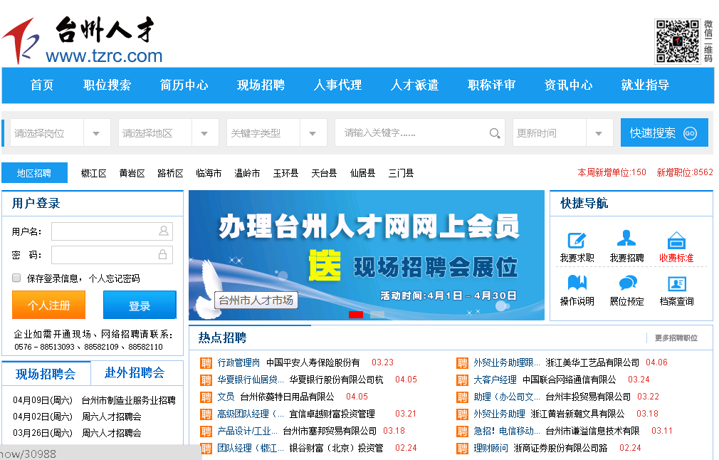Click 聘 icon beside 大客户经理

[462, 380]
